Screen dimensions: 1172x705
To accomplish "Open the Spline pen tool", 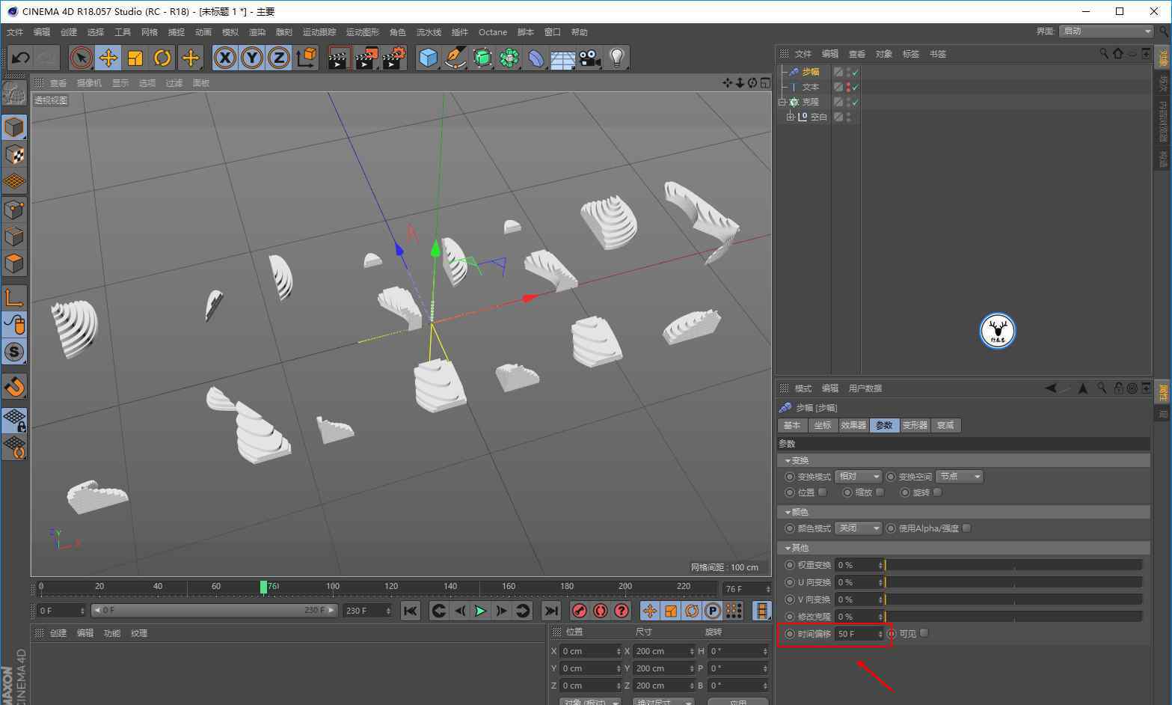I will (x=455, y=58).
